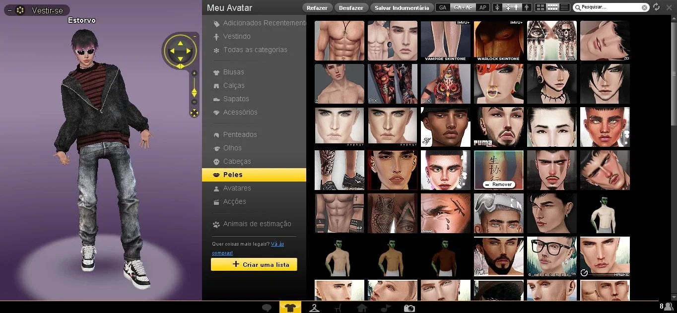677x313 pixels.
Task: Select the HAWKE skin thumbnail
Action: (x=605, y=256)
